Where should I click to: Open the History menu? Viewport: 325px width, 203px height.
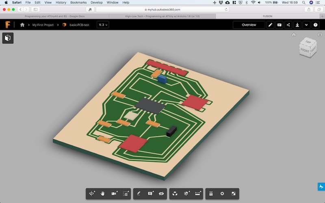[61, 2]
